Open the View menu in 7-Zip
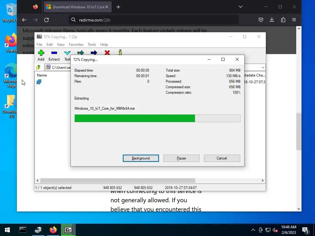 pos(61,44)
